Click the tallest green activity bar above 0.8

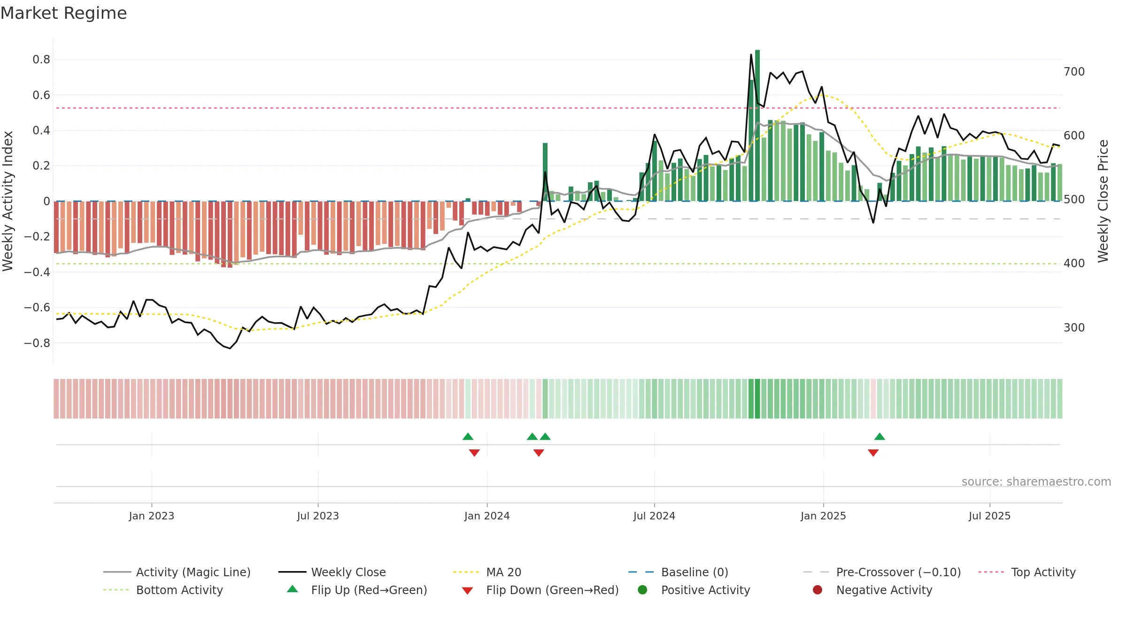coord(757,125)
